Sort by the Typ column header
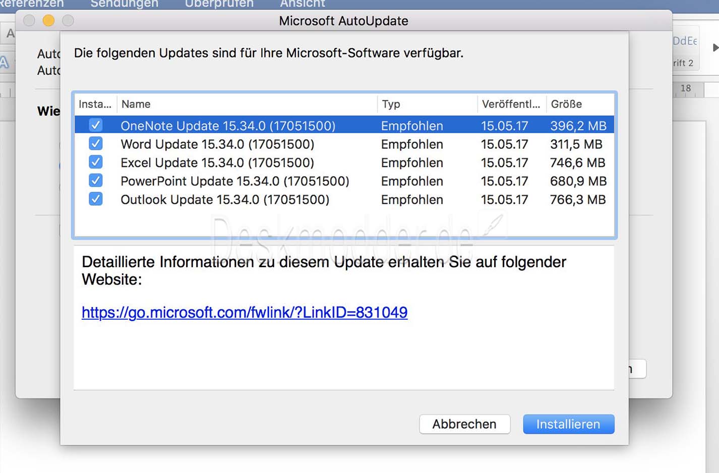 (x=427, y=104)
